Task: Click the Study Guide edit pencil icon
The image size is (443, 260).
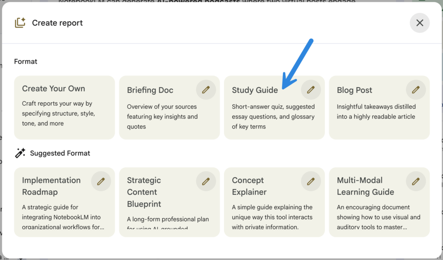Action: click(311, 90)
